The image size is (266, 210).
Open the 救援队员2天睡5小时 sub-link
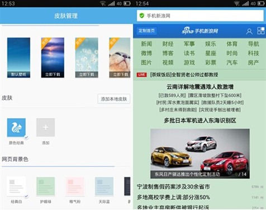click(x=222, y=102)
